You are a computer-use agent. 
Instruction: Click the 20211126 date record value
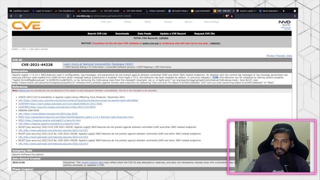click(x=18, y=162)
